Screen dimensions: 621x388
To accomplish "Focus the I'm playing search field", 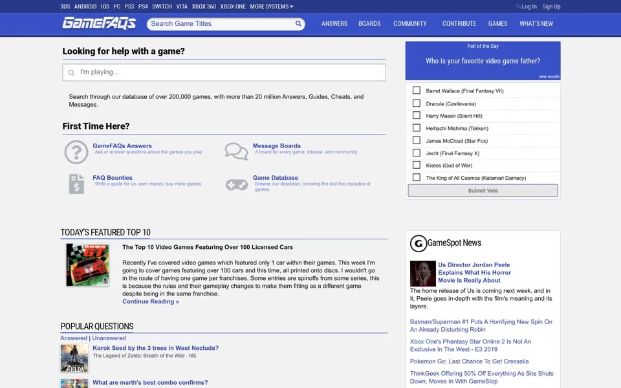I will (224, 72).
